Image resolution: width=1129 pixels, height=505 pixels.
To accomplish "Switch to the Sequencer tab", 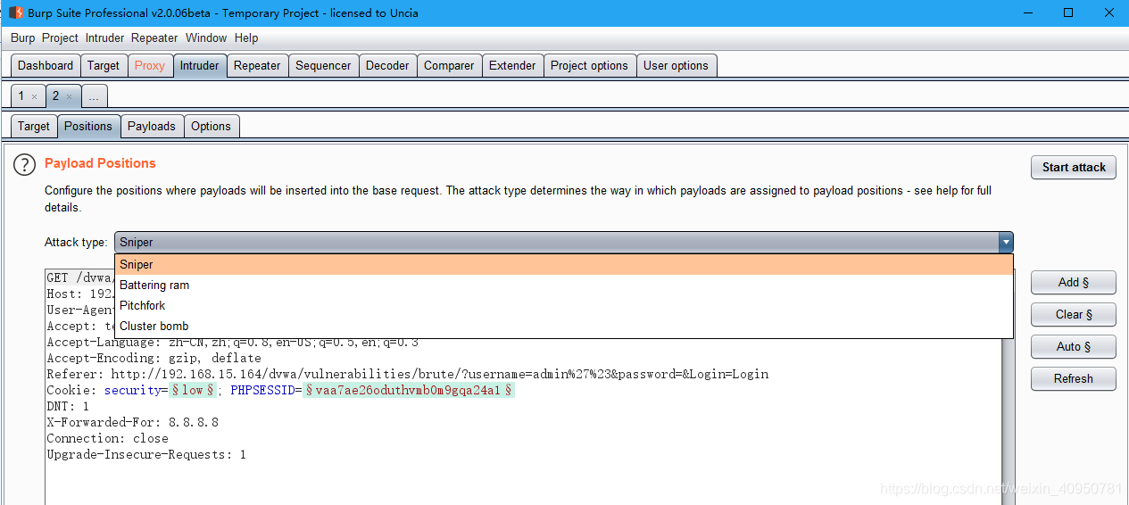I will (323, 65).
